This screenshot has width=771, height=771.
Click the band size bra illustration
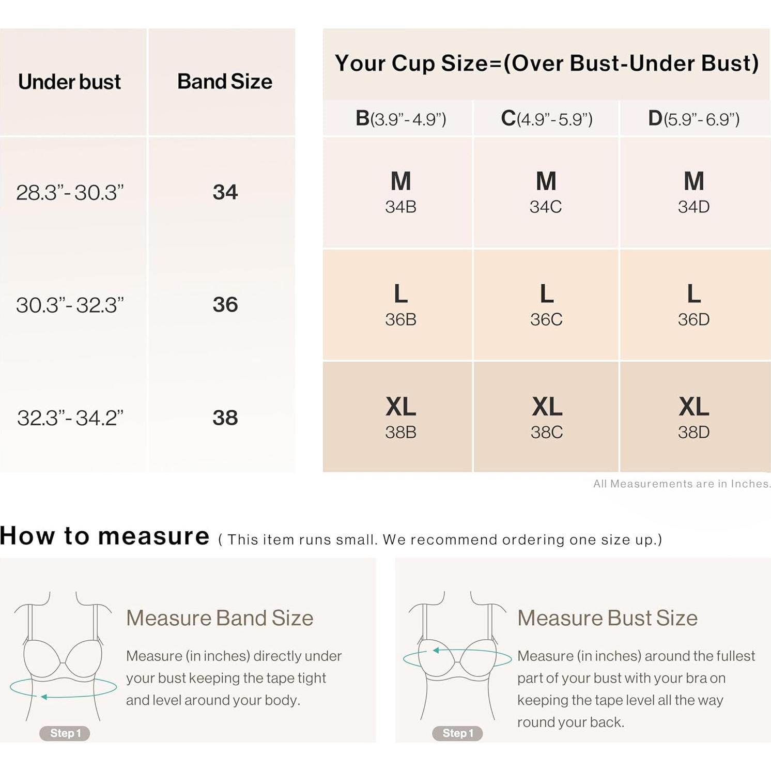tap(62, 656)
